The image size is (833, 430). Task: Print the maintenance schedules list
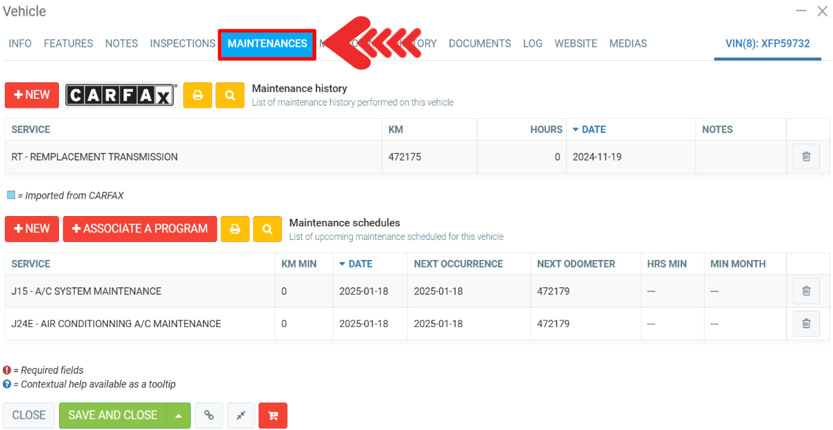point(235,229)
